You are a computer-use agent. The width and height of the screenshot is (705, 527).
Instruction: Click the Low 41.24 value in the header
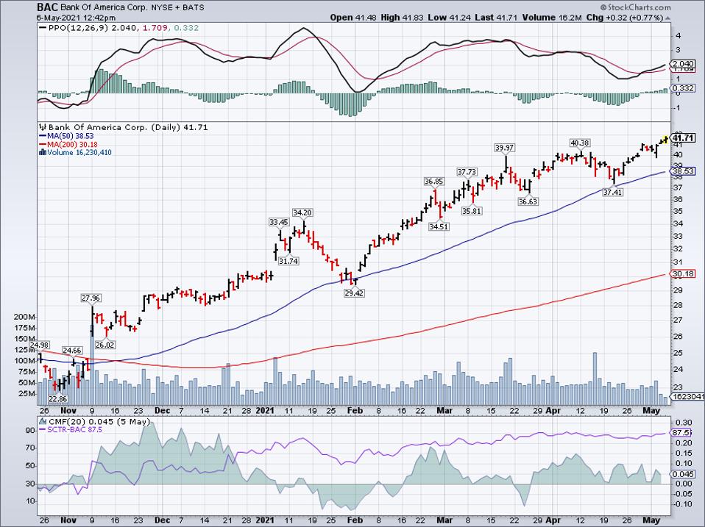pos(448,18)
